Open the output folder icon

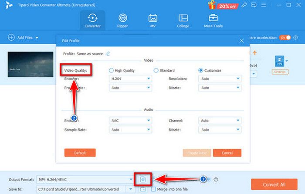[143, 189]
